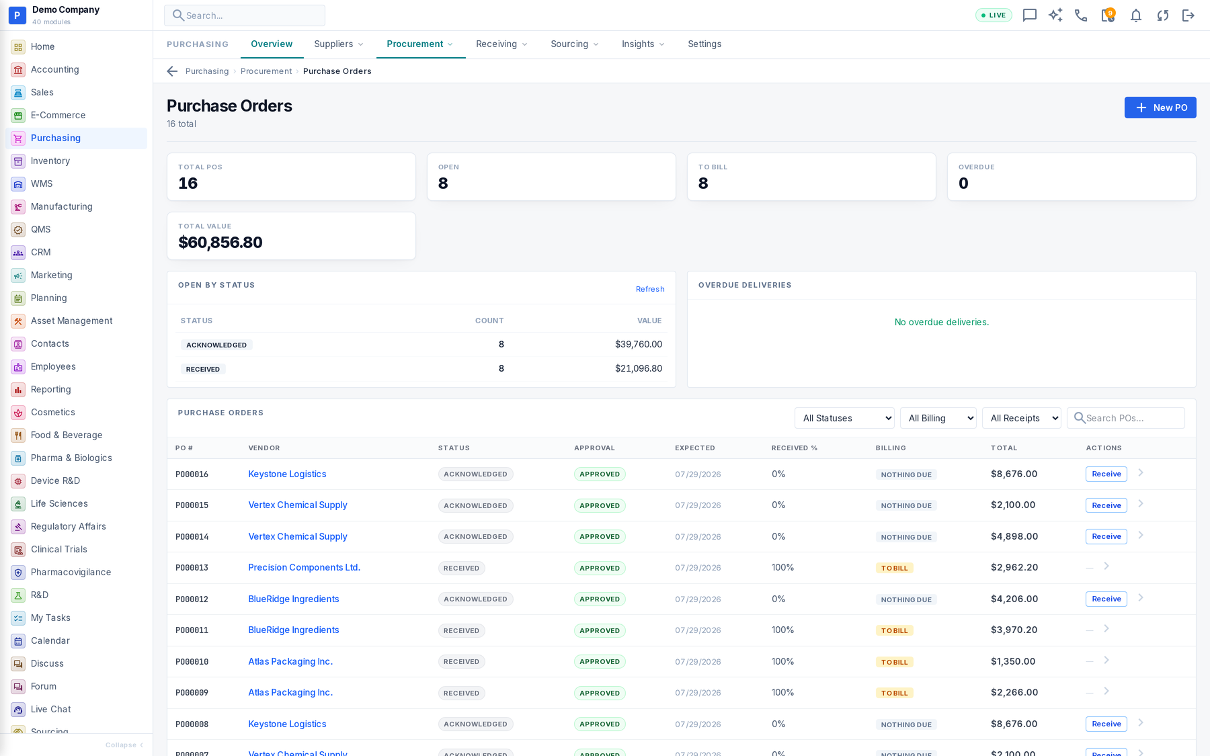Viewport: 1210px width, 756px height.
Task: Open Atlas Packaging Inc. link for PO00009
Action: click(290, 693)
